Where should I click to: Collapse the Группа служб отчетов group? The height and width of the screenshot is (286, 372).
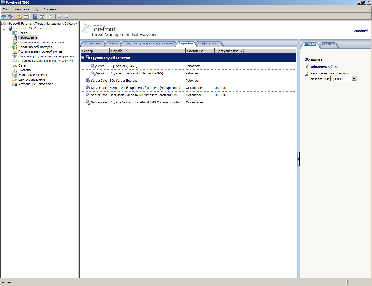pos(83,58)
